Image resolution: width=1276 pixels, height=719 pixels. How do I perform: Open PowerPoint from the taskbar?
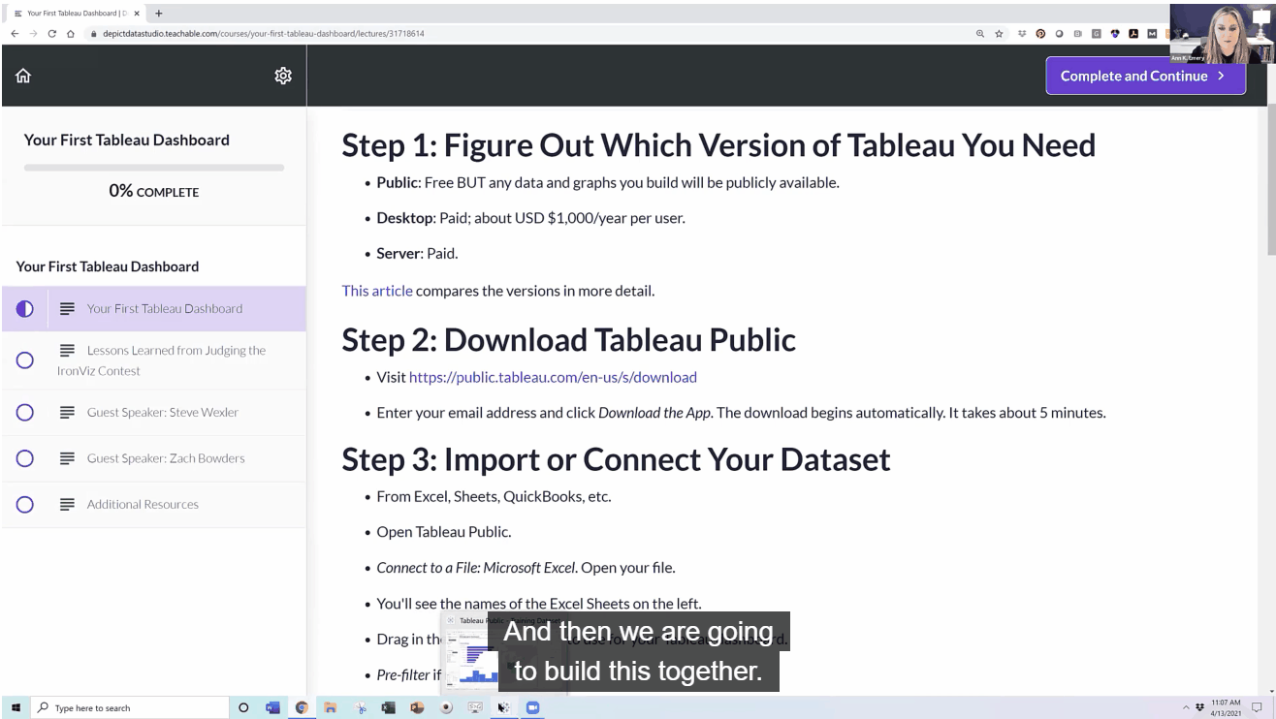(x=417, y=707)
